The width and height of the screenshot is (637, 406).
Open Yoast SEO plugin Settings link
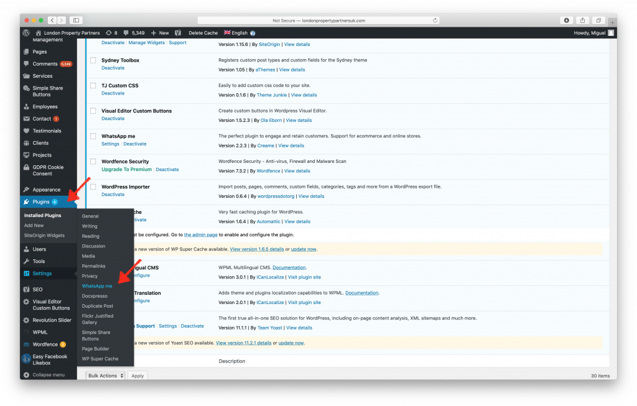168,326
